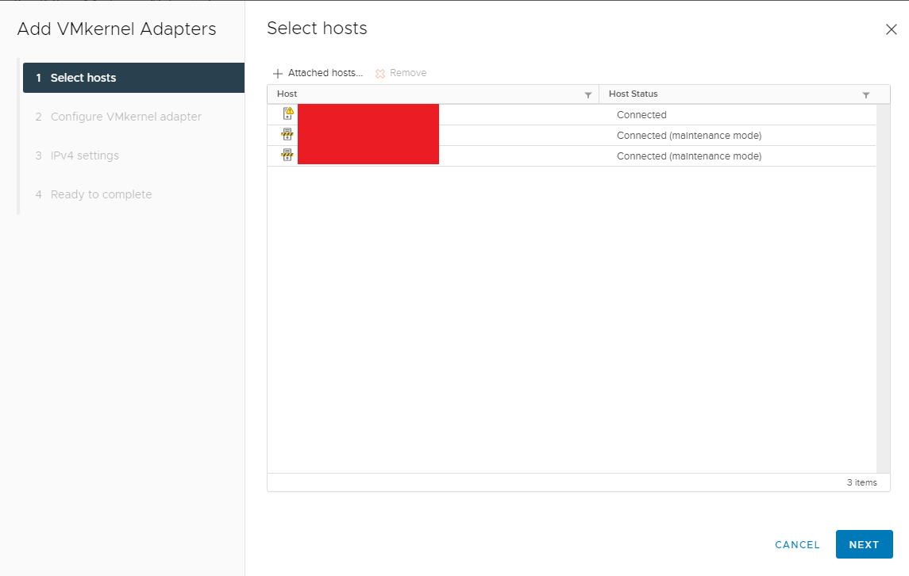Select the row with status Connected
909x576 pixels.
(x=572, y=115)
